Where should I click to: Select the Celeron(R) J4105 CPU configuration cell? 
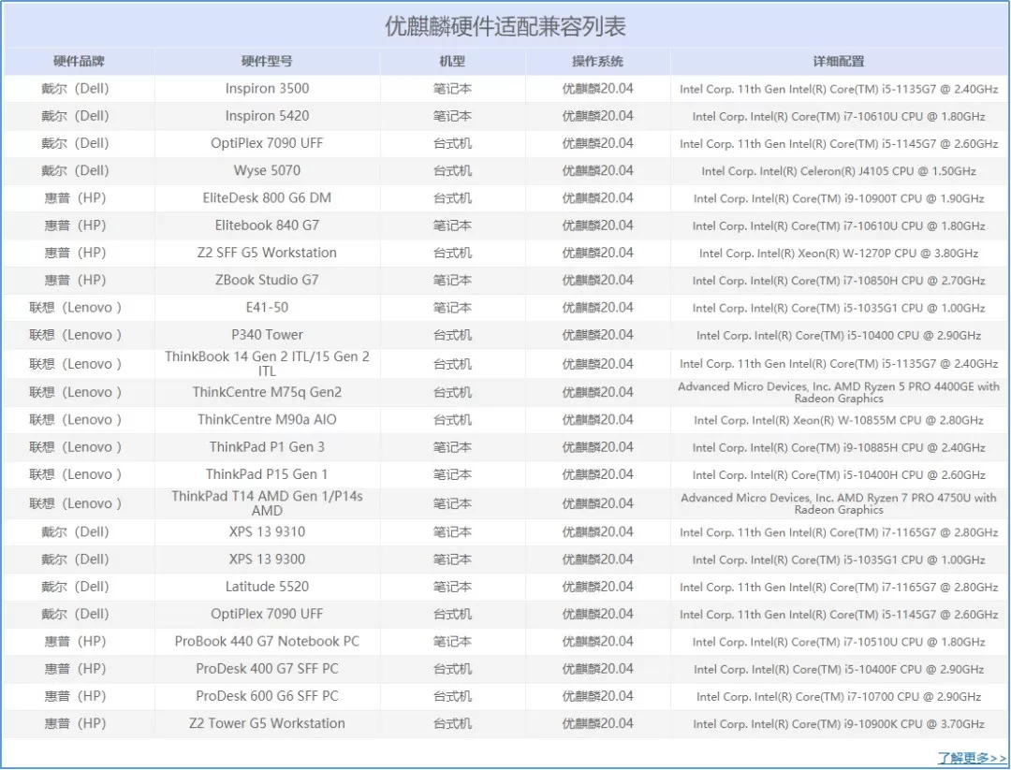(839, 171)
